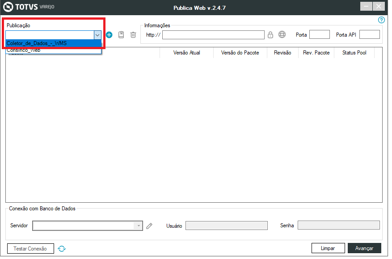Focus the Senha input field
The image size is (392, 259).
click(339, 225)
